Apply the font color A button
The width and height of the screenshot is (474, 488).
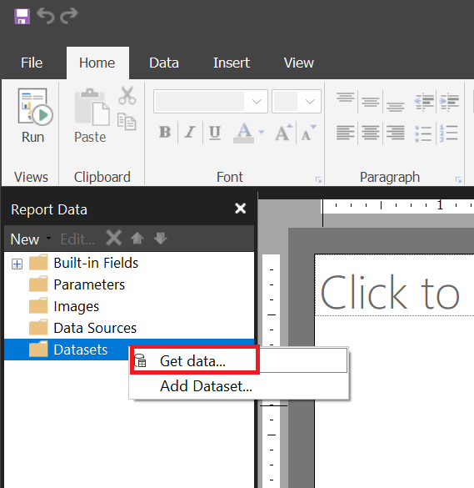pos(244,133)
